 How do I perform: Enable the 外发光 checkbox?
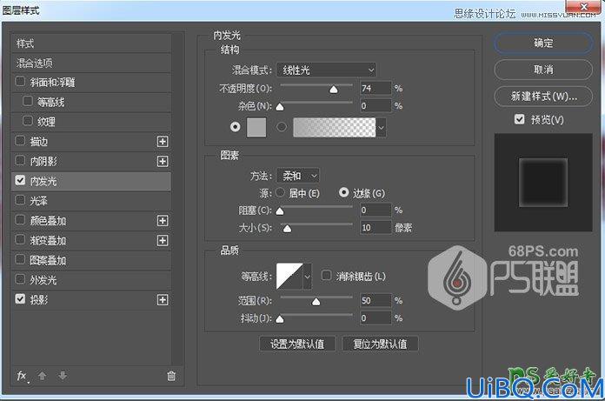click(x=20, y=279)
